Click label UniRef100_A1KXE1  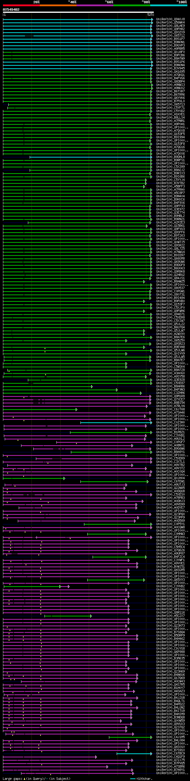click(x=170, y=115)
